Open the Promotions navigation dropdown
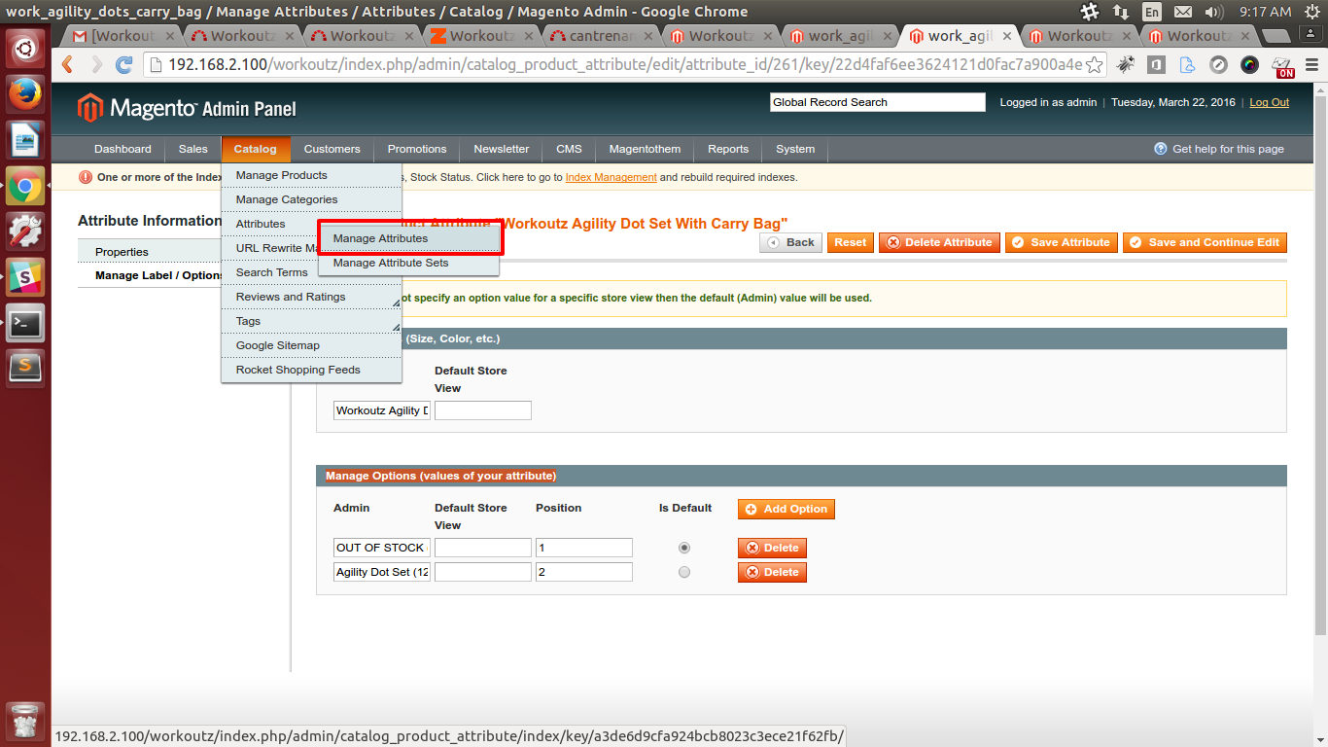The width and height of the screenshot is (1328, 747). pos(417,149)
